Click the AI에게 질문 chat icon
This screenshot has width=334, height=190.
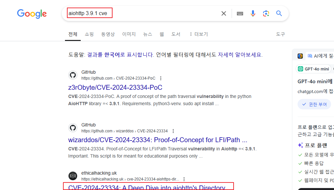pos(310,56)
